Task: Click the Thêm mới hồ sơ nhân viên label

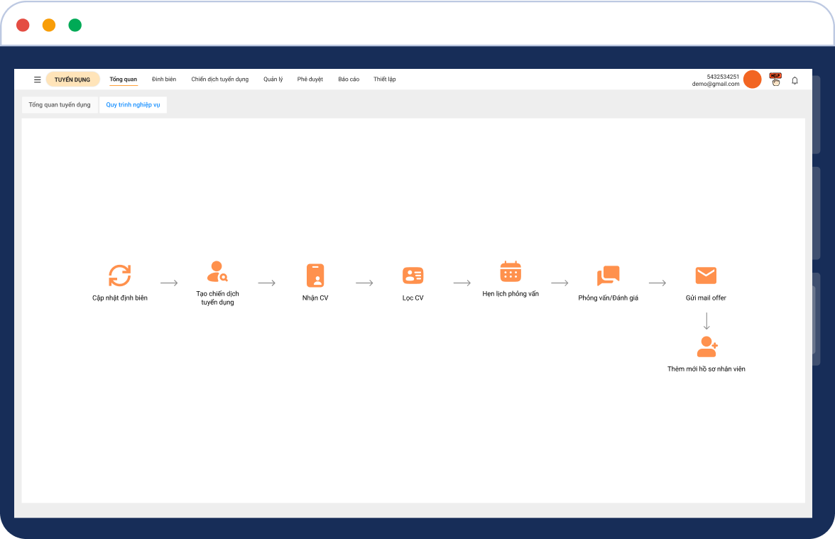Action: (x=706, y=369)
